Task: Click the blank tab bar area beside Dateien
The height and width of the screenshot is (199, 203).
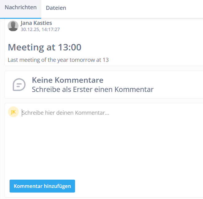Action: (x=135, y=8)
